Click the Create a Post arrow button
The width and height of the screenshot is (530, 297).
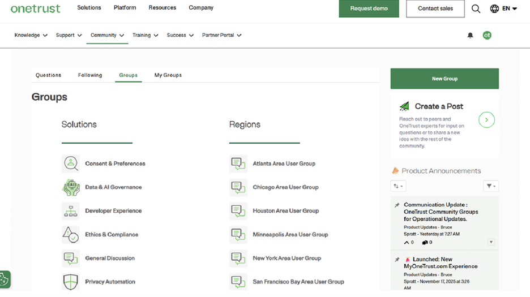pyautogui.click(x=486, y=120)
